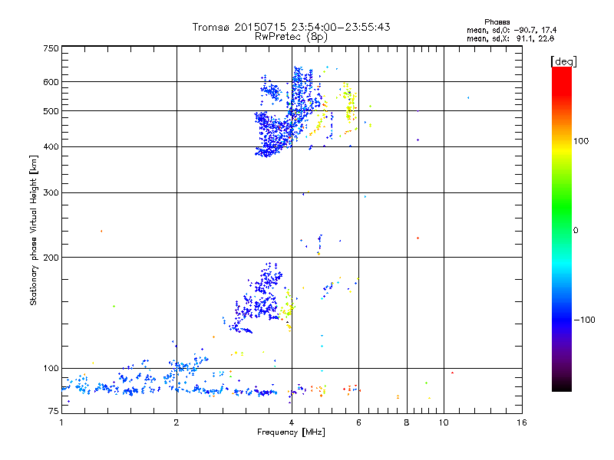
Task: Click the x-axis '16' tick label
Action: pos(522,422)
